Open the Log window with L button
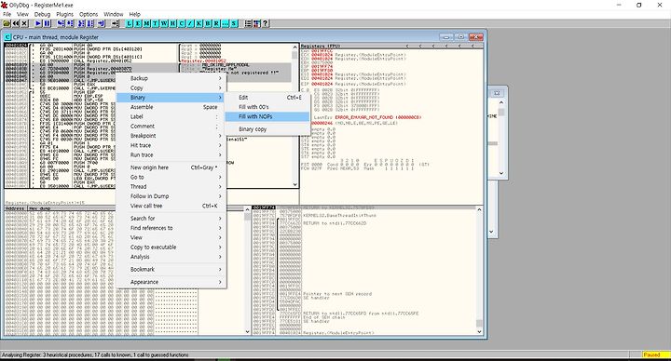Screen dimensions: 671x361 pos(130,23)
